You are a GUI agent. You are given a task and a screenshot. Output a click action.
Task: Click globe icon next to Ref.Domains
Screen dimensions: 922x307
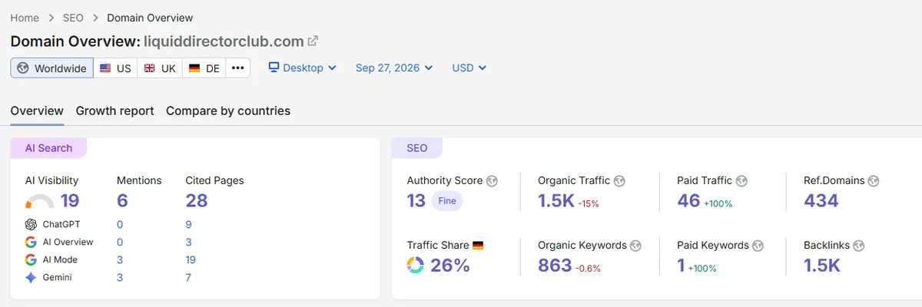point(874,181)
